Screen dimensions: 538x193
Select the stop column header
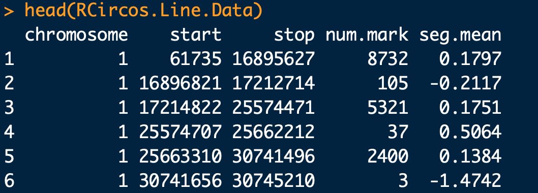click(294, 36)
